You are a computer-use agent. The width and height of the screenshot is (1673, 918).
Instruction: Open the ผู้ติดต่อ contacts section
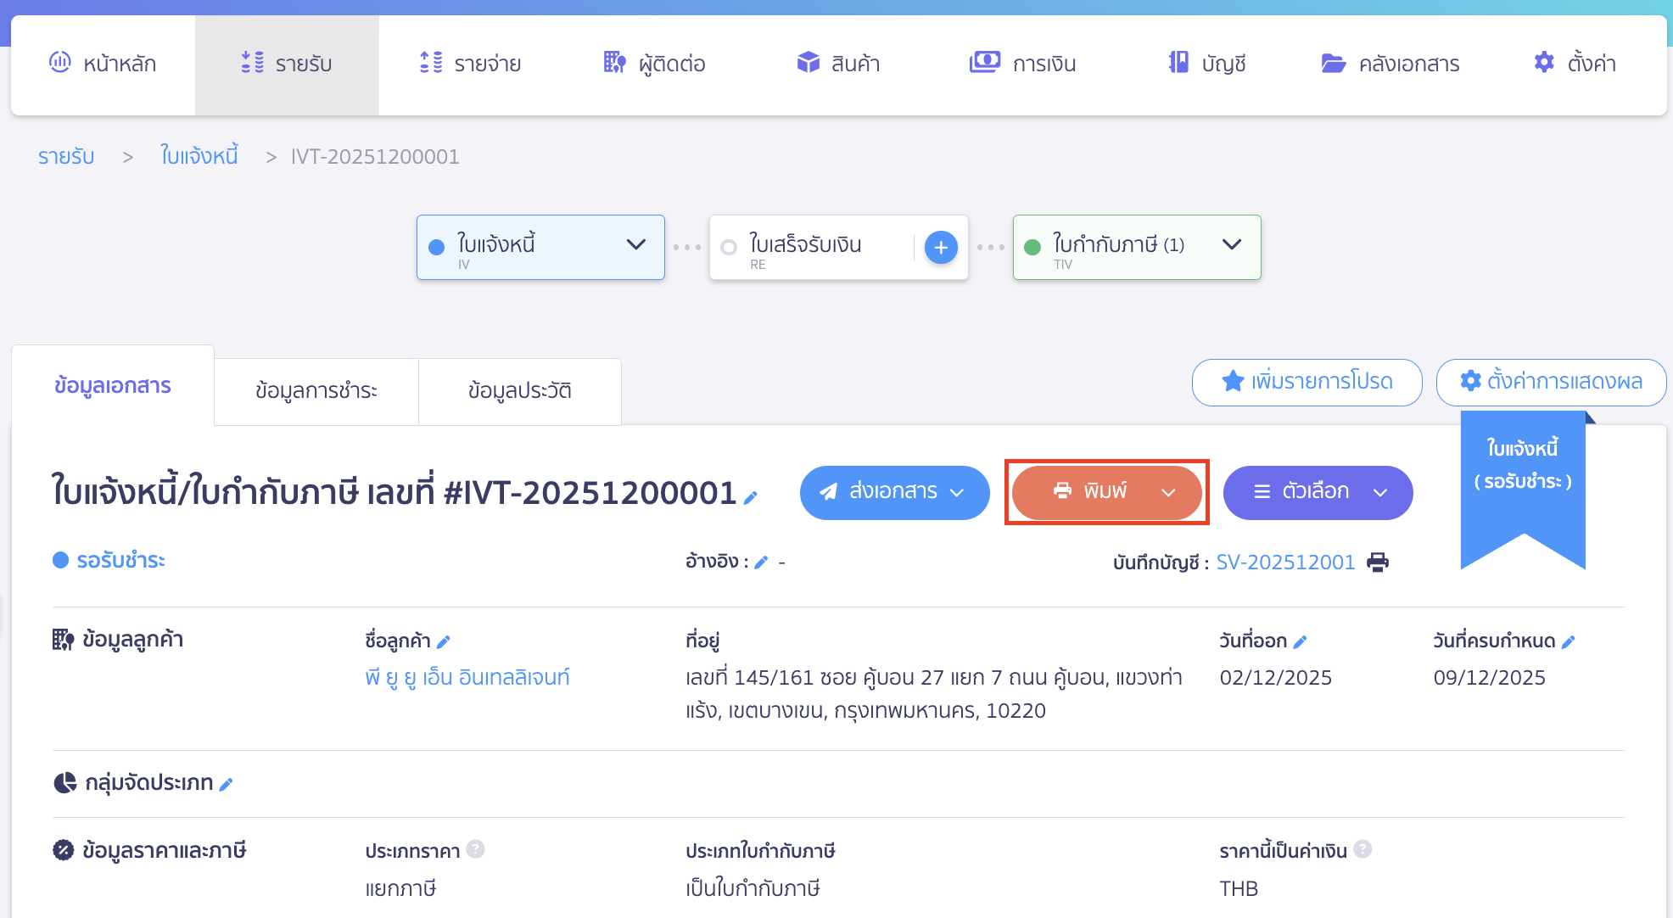coord(654,63)
